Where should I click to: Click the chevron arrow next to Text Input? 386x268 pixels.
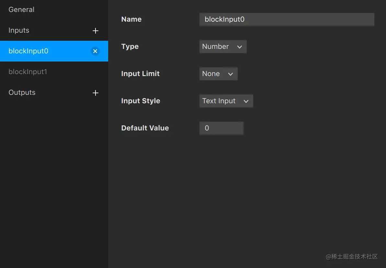pos(246,101)
